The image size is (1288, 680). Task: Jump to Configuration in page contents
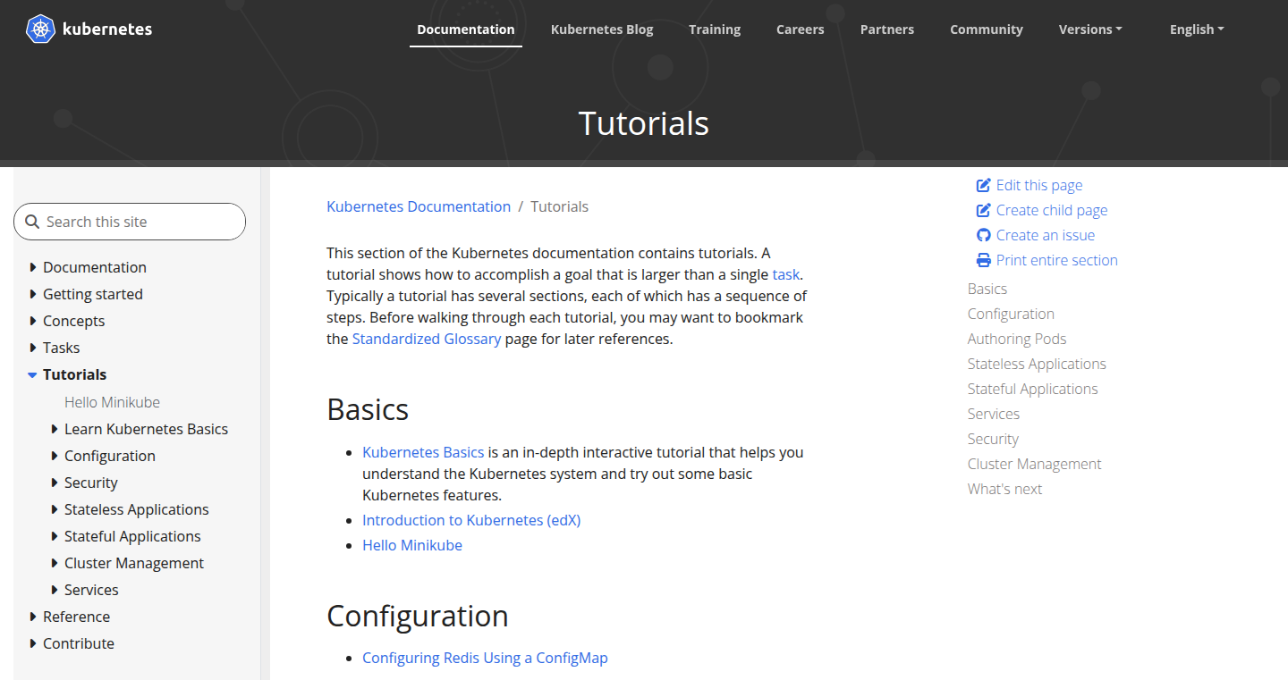coord(1011,314)
